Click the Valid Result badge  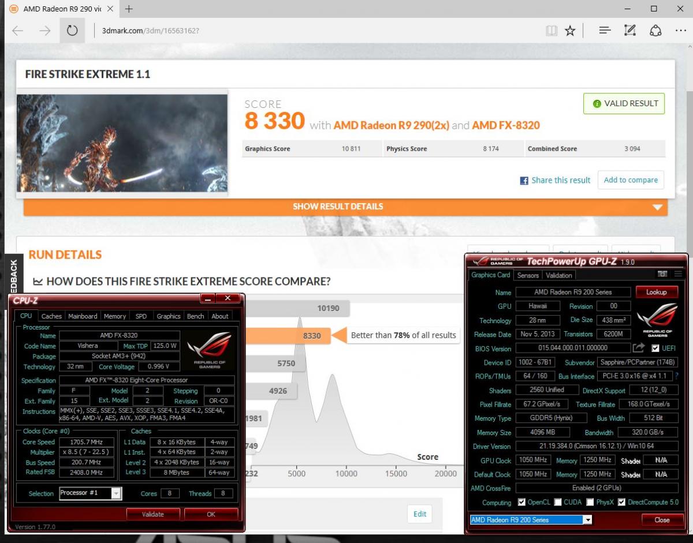coord(624,104)
